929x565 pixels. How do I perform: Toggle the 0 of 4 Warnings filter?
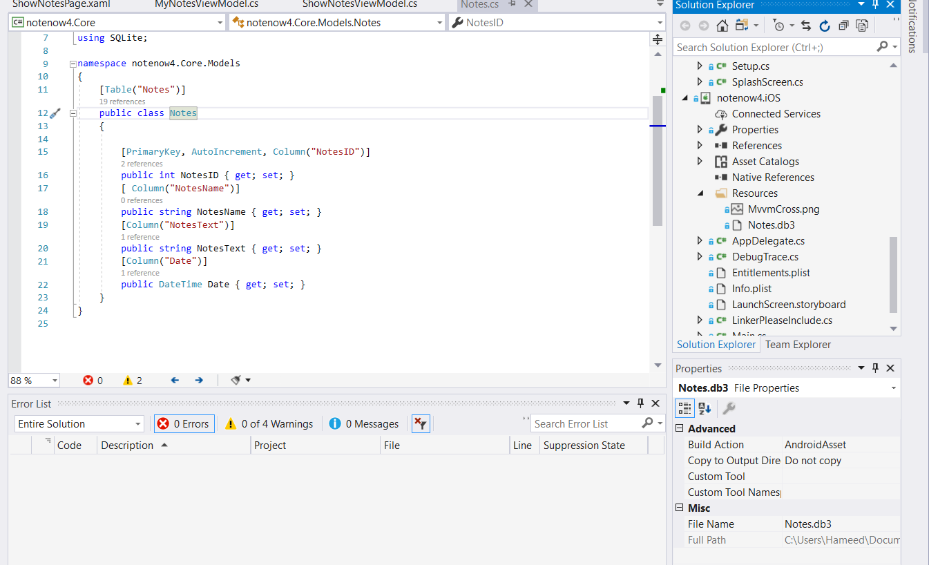tap(269, 424)
